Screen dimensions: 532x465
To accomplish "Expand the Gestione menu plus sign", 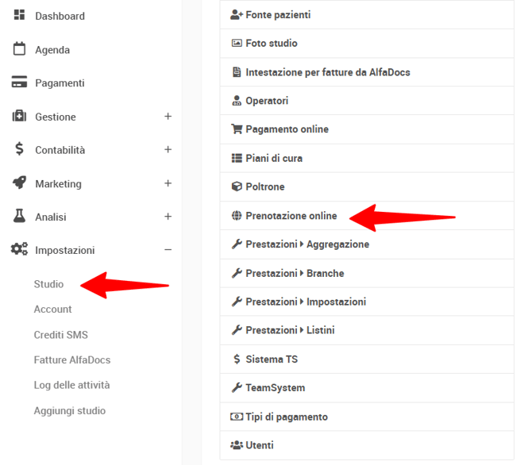I will click(x=168, y=117).
